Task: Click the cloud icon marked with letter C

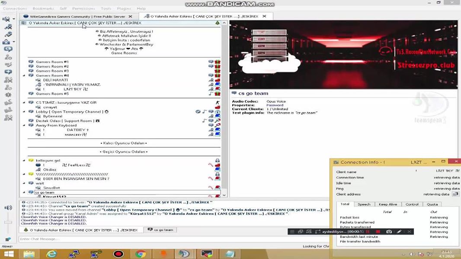Action: tap(8, 102)
